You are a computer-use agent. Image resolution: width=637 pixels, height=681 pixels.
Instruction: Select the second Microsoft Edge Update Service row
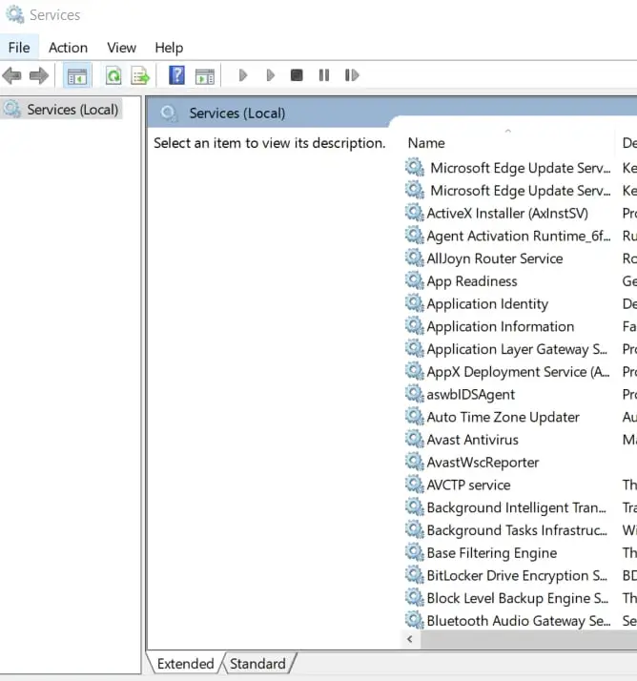coord(521,190)
